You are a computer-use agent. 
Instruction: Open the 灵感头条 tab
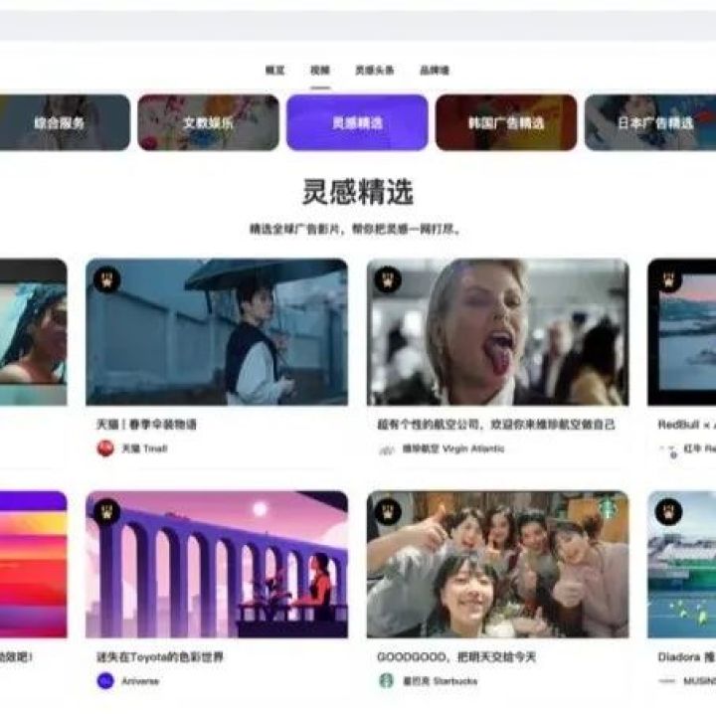(375, 71)
